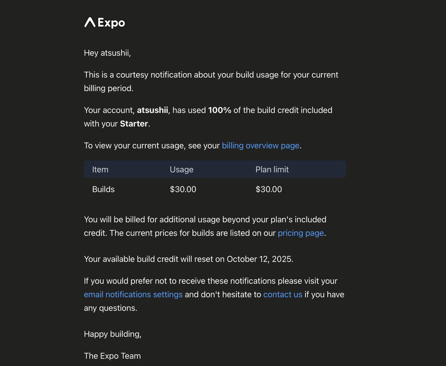Follow the contact us link

click(283, 294)
